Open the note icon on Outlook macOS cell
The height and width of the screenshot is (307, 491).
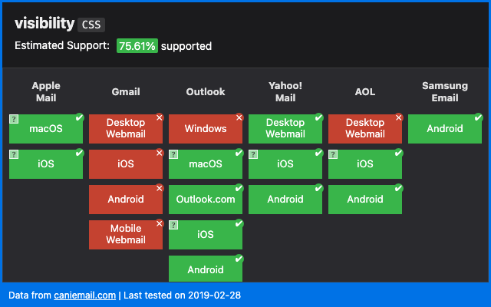point(173,154)
